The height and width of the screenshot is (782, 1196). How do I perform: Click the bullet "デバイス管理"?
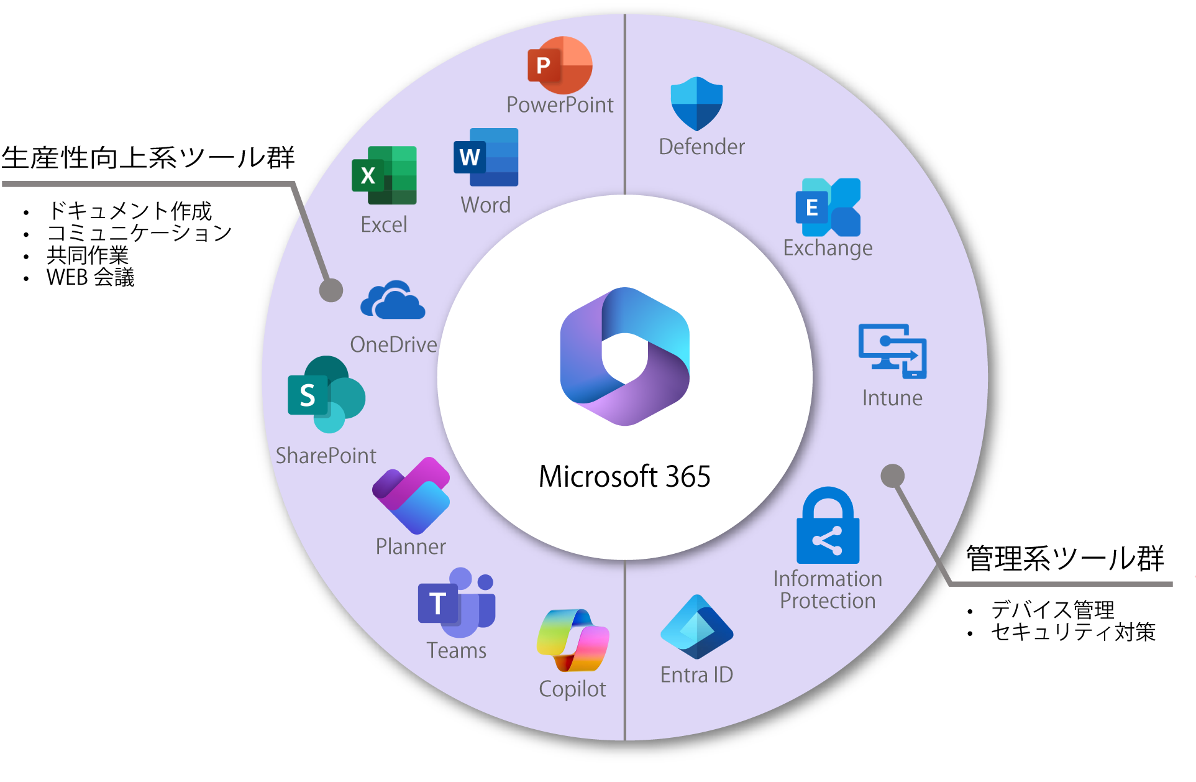tap(1052, 610)
